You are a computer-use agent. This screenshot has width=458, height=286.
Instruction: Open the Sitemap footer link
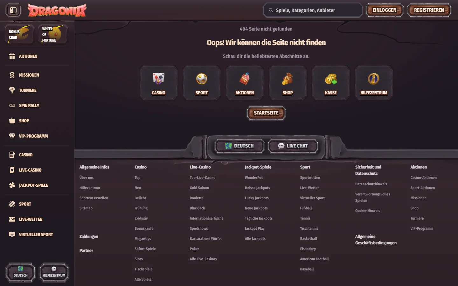click(x=86, y=208)
